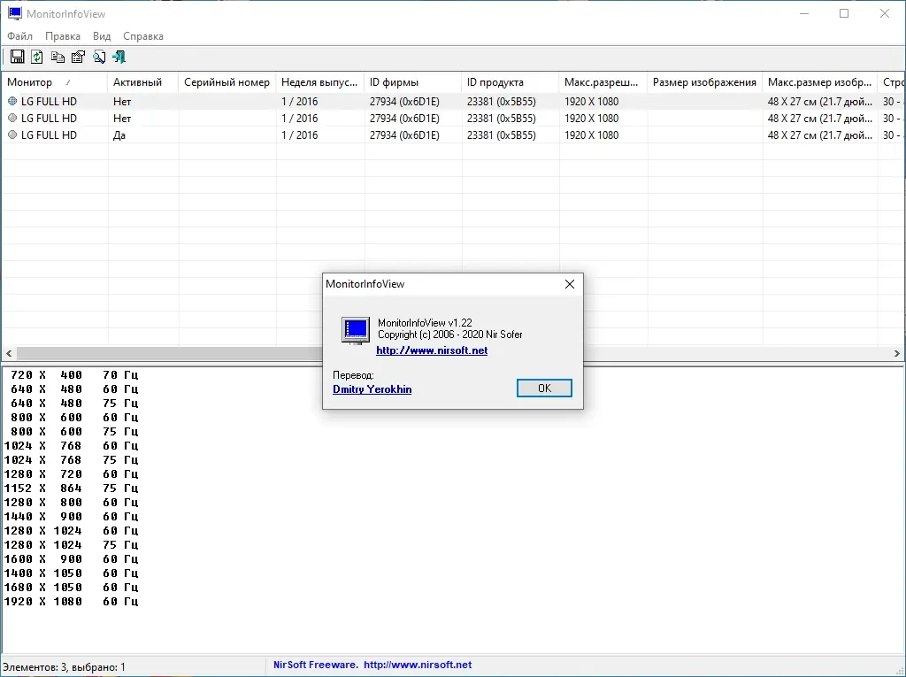Click the app icon in title bar
This screenshot has height=677, width=906.
14,13
